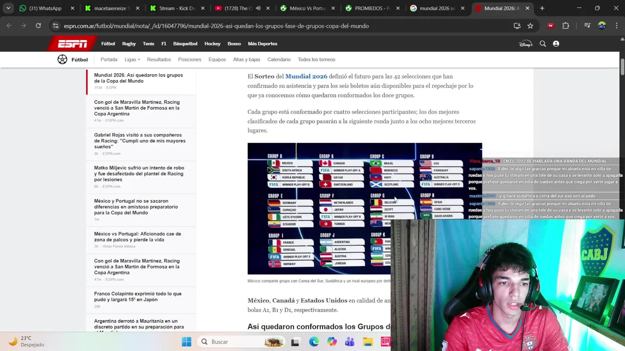This screenshot has width=625, height=351.
Task: Bookmark this page with the star icon
Action: point(530,26)
